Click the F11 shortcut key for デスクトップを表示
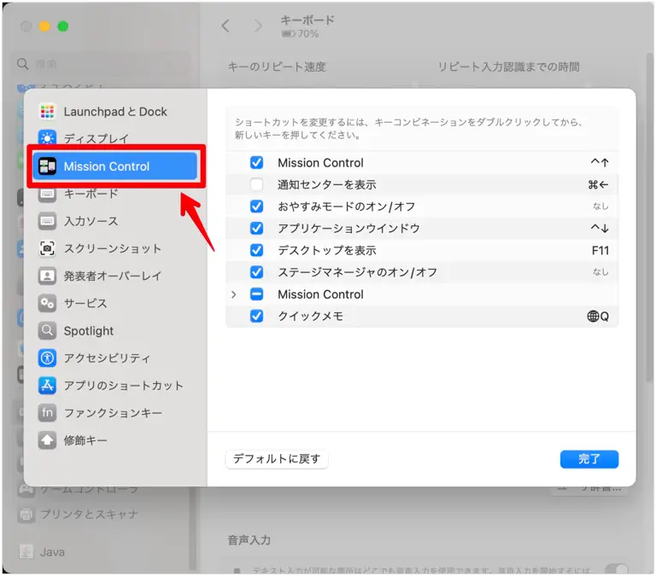 pyautogui.click(x=600, y=251)
